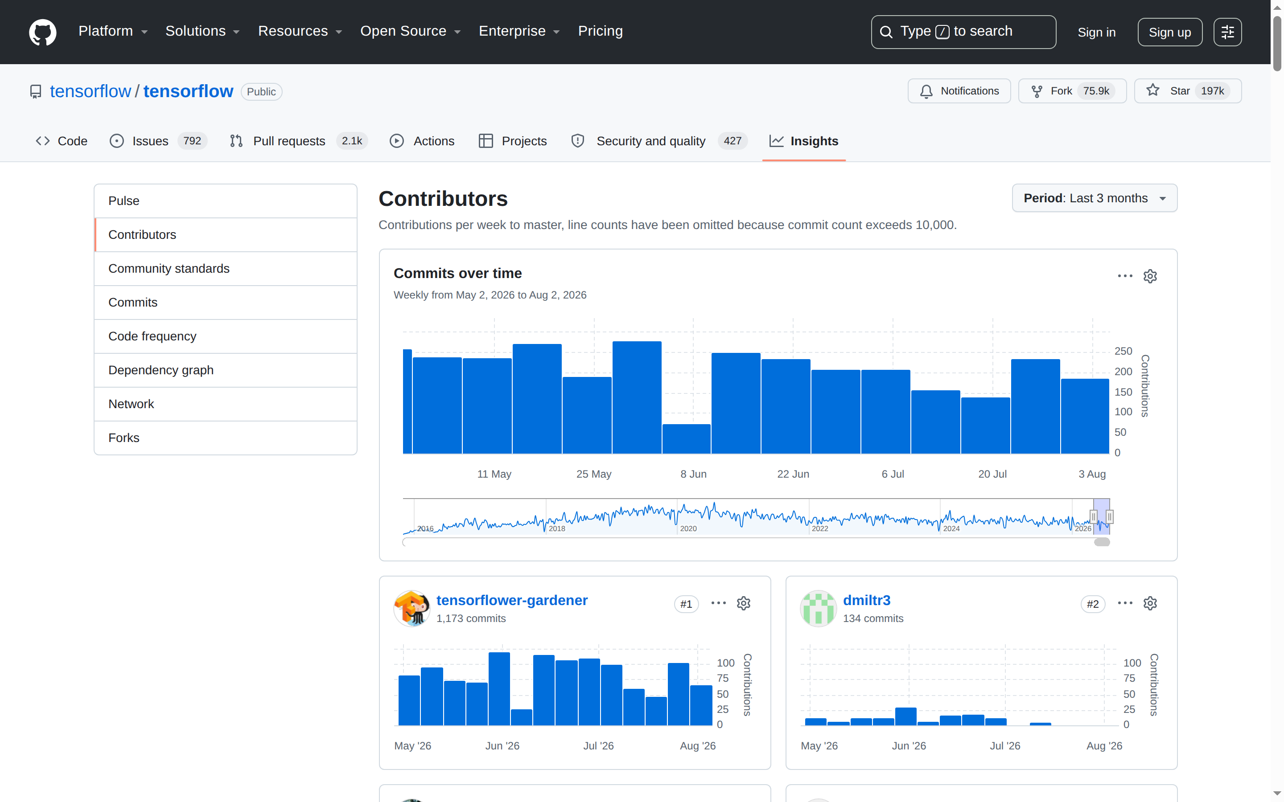Image resolution: width=1284 pixels, height=802 pixels.
Task: Click the Notifications bell button
Action: tap(959, 91)
